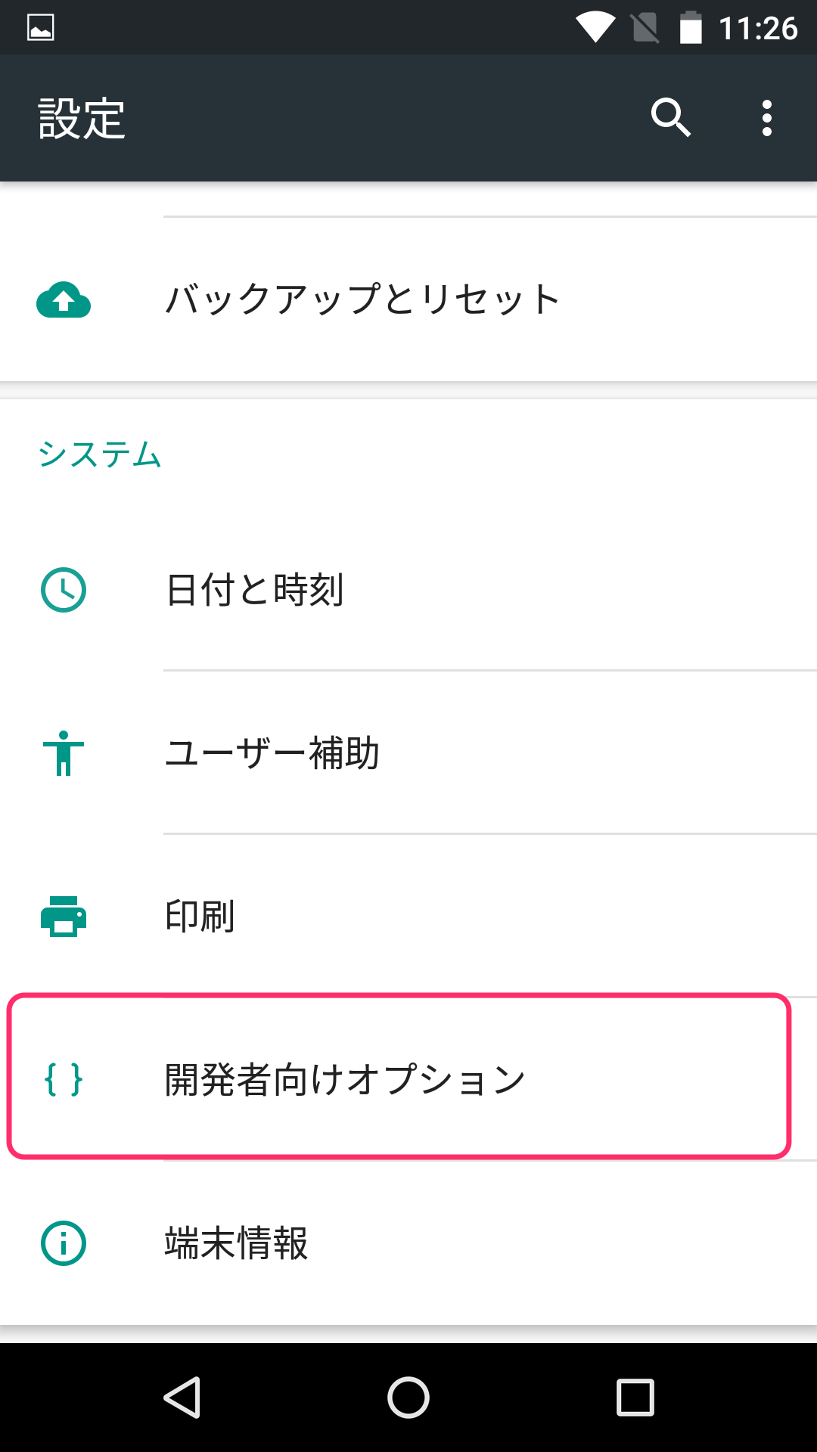The height and width of the screenshot is (1452, 817).
Task: Tap the backup cloud upload icon
Action: click(x=64, y=299)
